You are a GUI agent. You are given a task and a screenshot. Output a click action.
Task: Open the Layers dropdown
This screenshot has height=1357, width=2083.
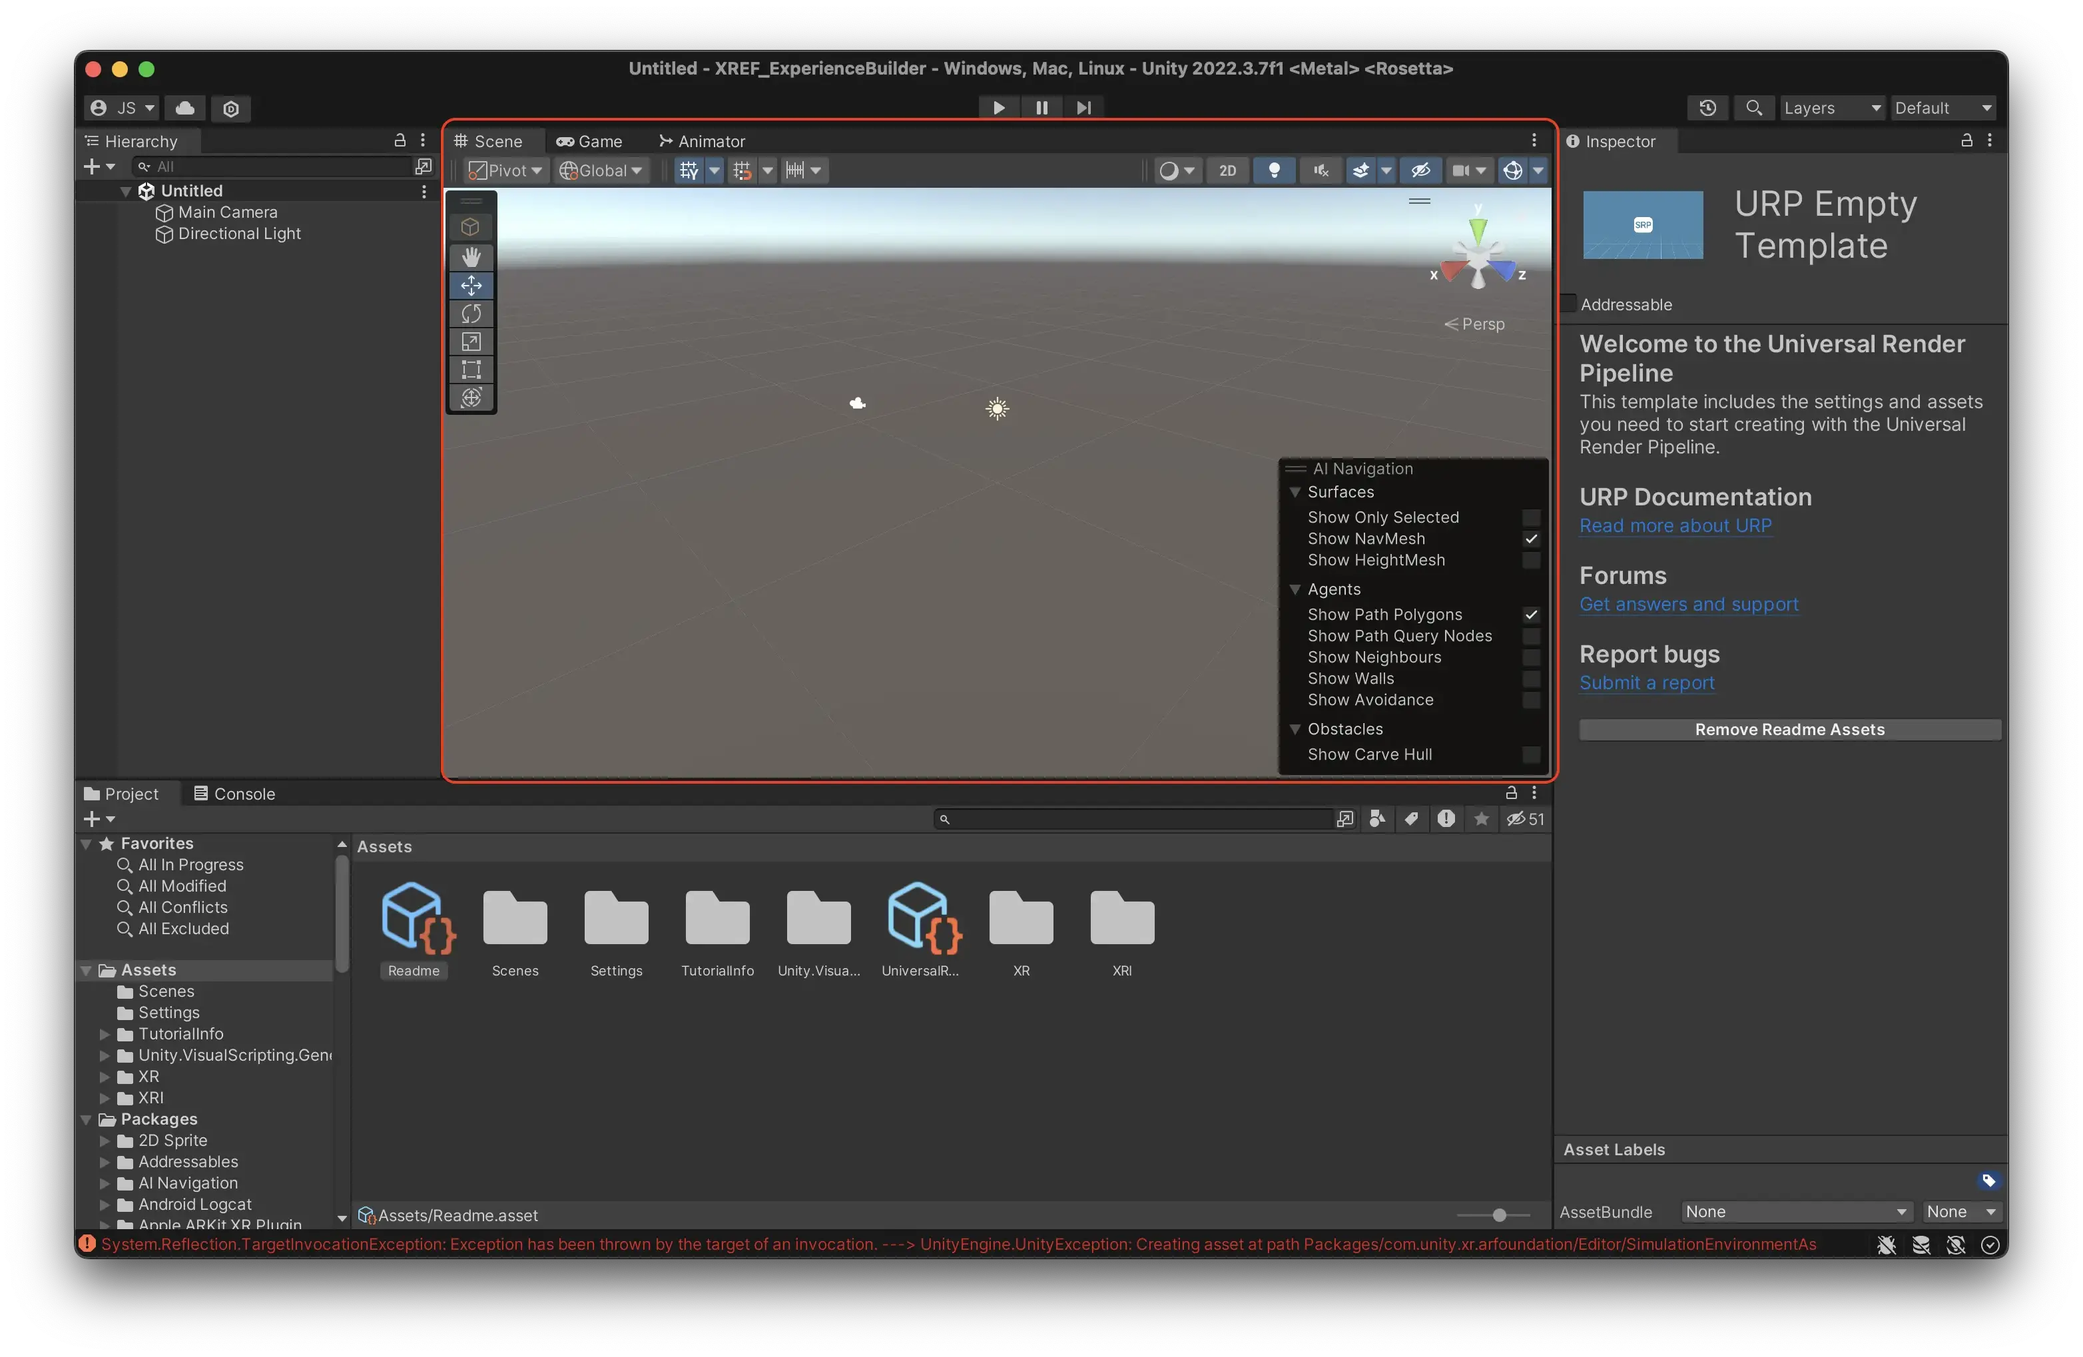pyautogui.click(x=1832, y=108)
